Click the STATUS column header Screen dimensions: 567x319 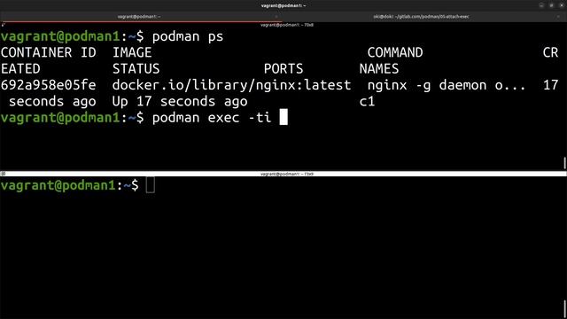coord(136,69)
